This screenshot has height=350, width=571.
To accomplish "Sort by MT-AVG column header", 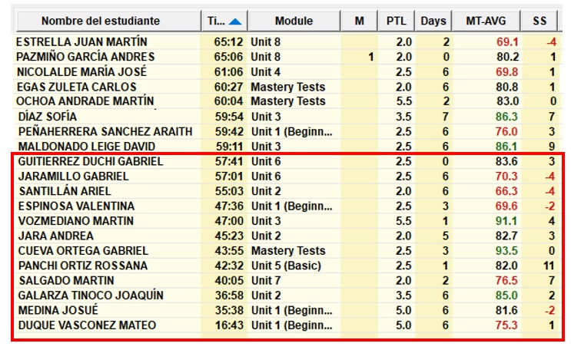I will click(485, 21).
